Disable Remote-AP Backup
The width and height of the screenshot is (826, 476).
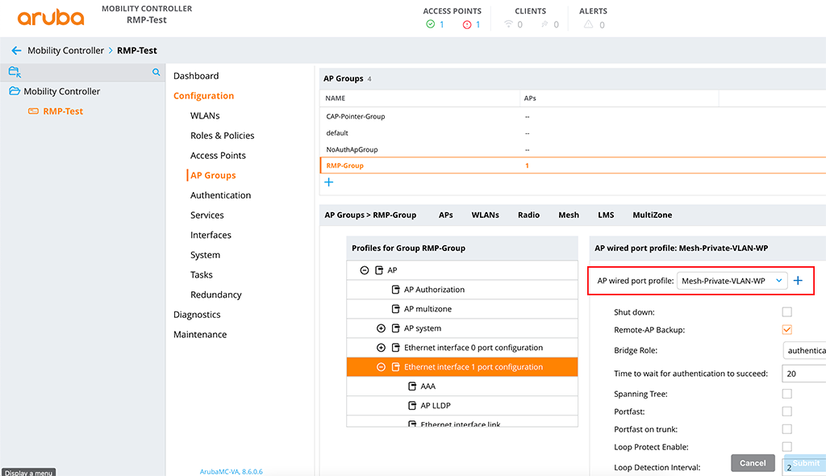pos(786,329)
